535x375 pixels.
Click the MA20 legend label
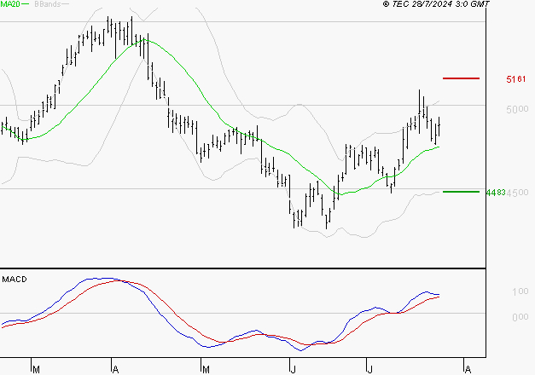pyautogui.click(x=10, y=4)
